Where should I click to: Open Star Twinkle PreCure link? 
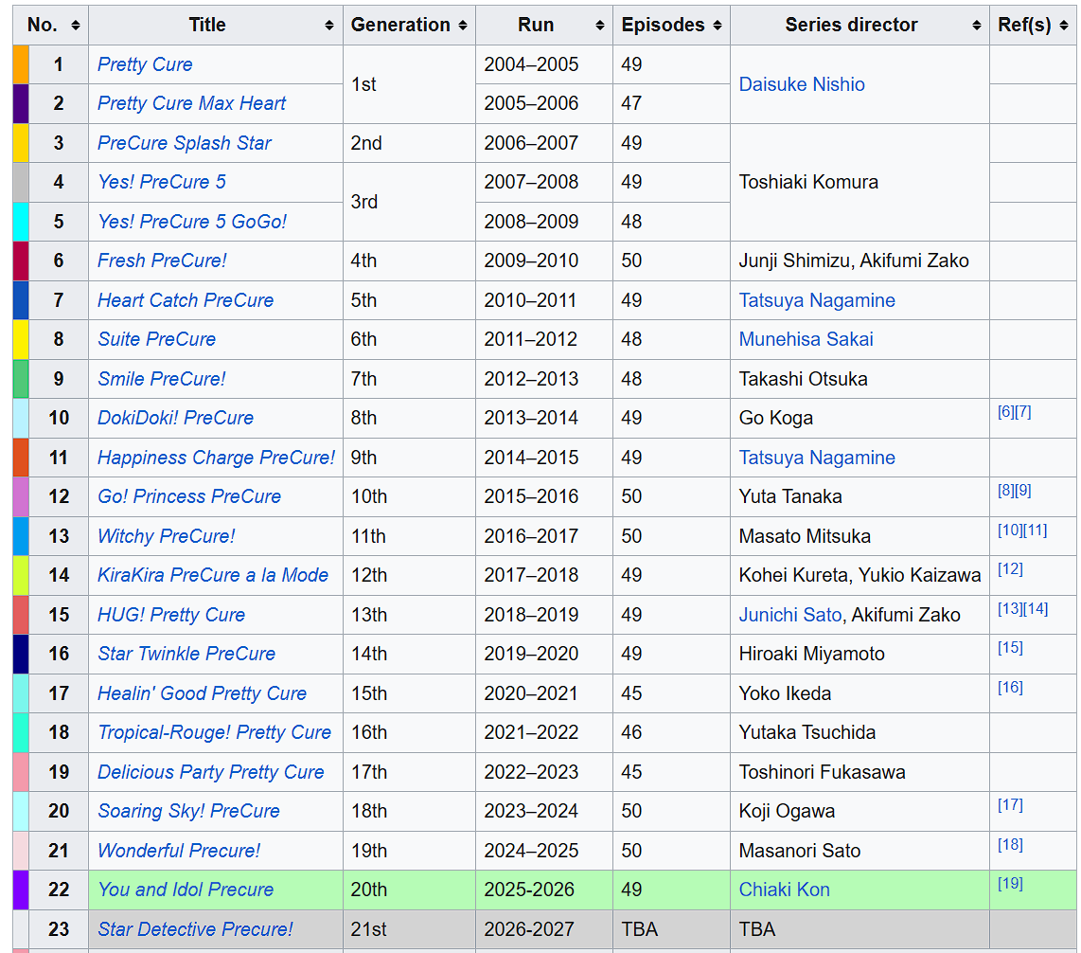[x=186, y=655]
